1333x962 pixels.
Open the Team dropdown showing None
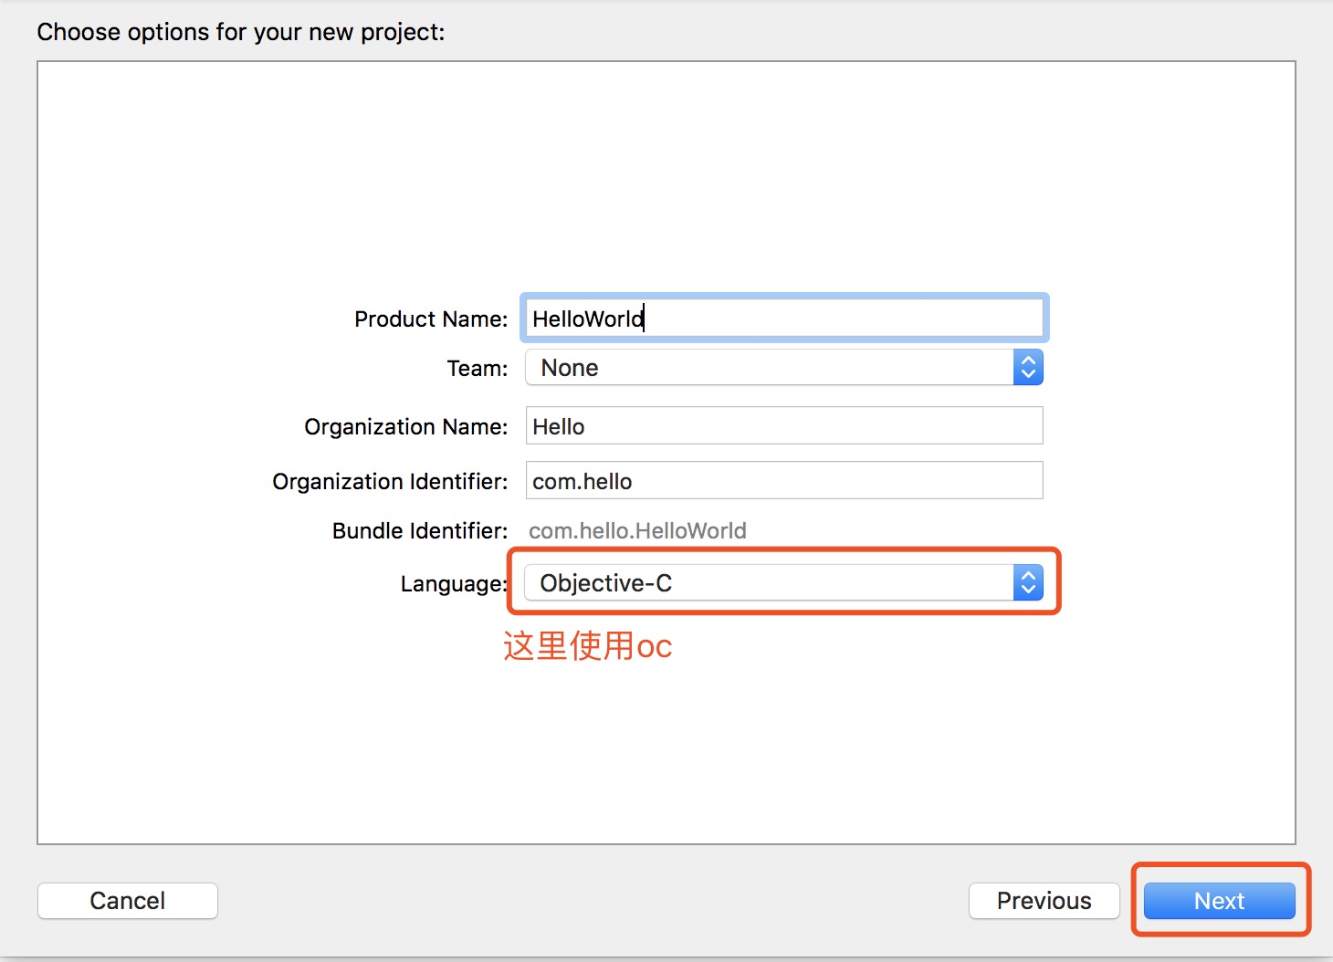[x=784, y=368]
